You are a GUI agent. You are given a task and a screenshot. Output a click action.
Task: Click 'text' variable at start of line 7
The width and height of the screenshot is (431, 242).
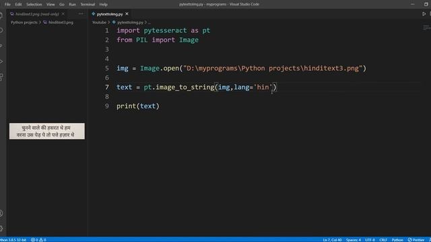(124, 87)
